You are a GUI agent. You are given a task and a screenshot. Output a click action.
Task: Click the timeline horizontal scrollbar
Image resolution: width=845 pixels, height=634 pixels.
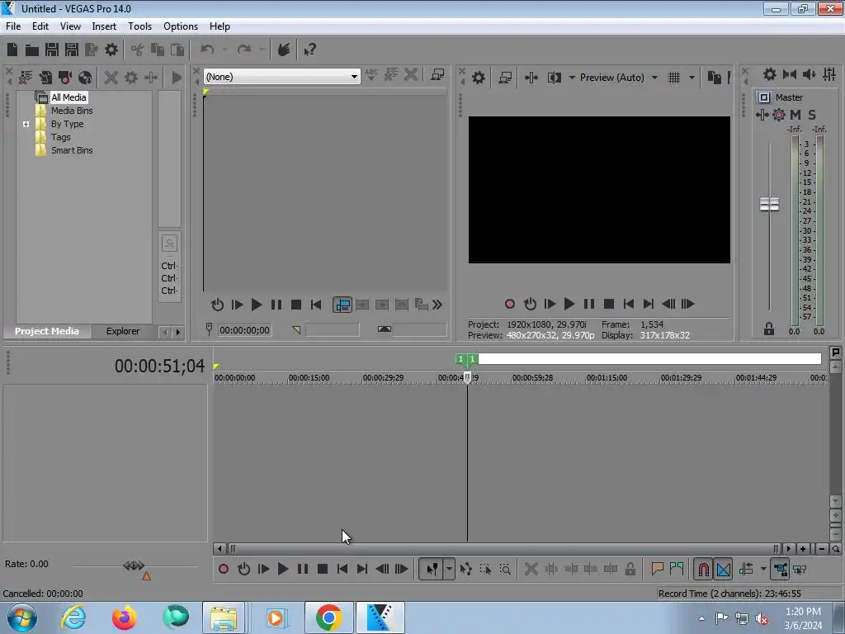pyautogui.click(x=503, y=549)
